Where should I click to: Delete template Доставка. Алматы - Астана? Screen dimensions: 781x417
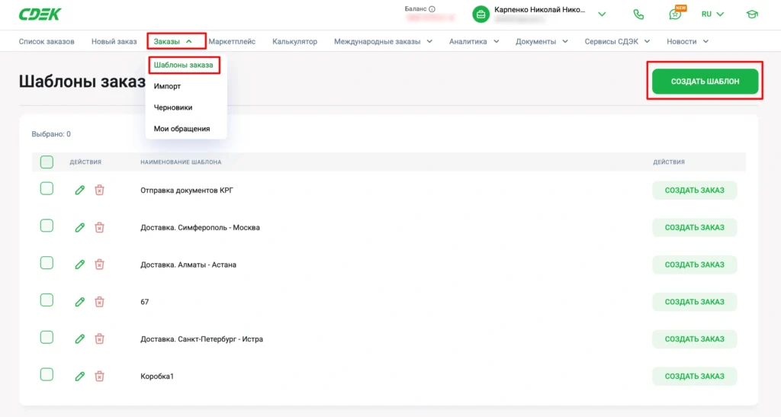tap(100, 265)
